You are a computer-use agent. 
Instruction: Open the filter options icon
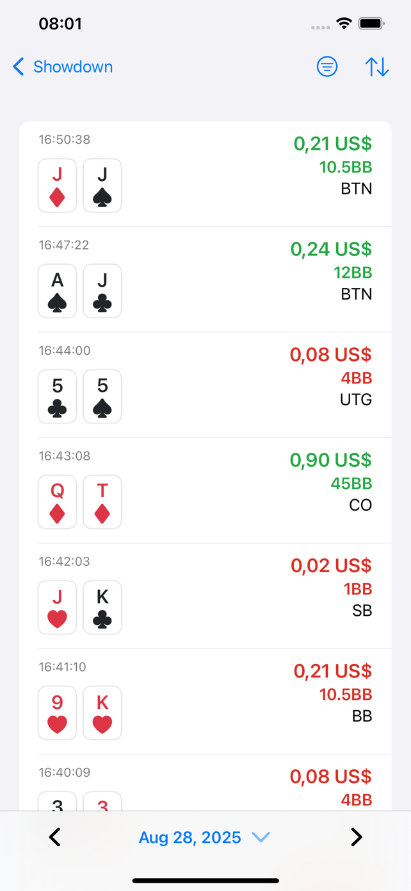coord(327,67)
